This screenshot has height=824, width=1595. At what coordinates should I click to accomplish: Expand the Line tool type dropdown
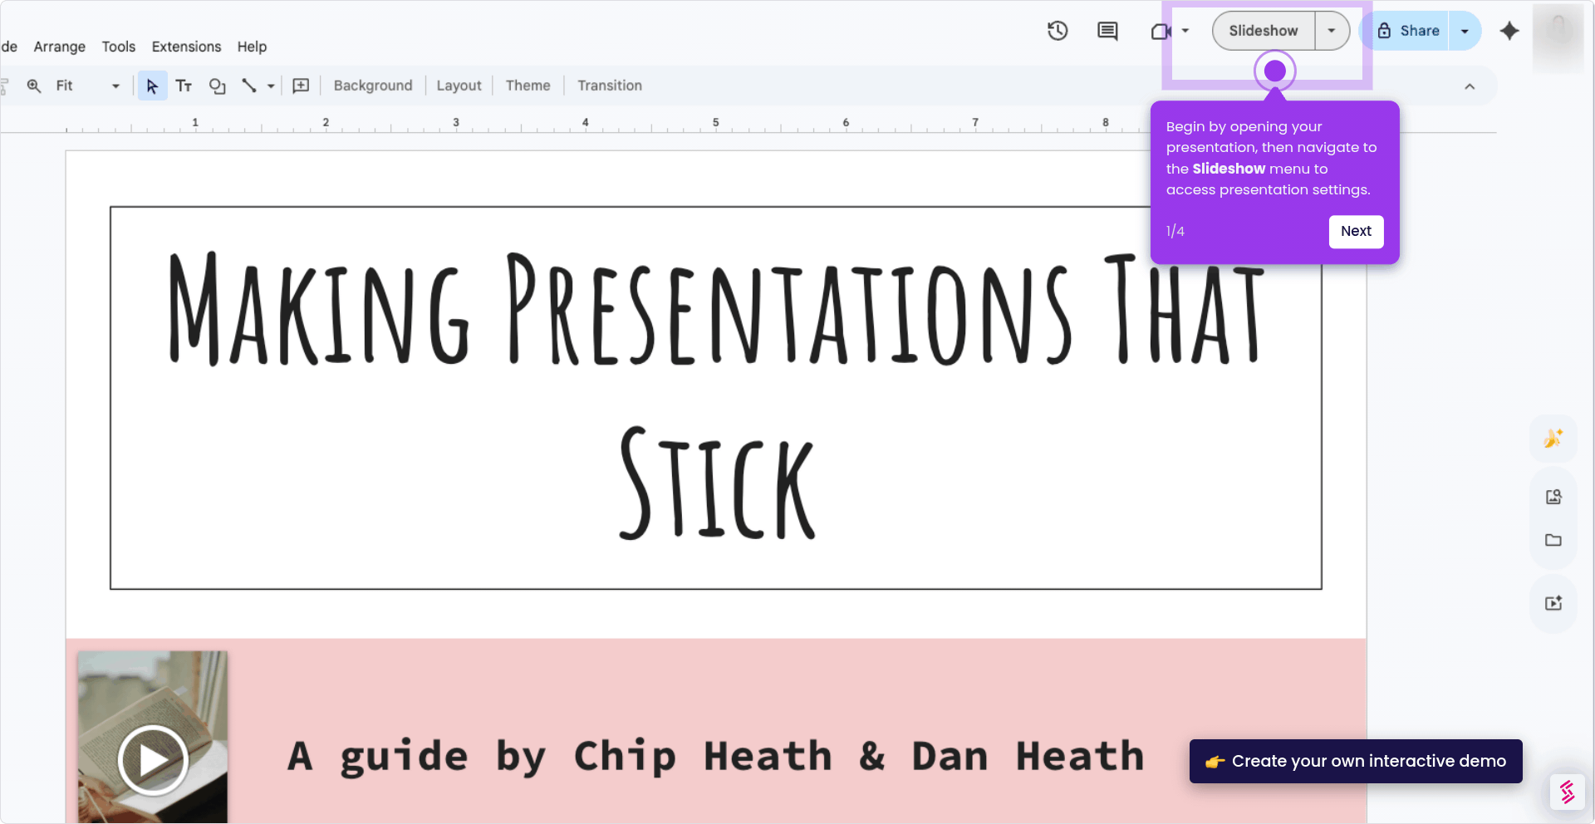click(x=271, y=86)
